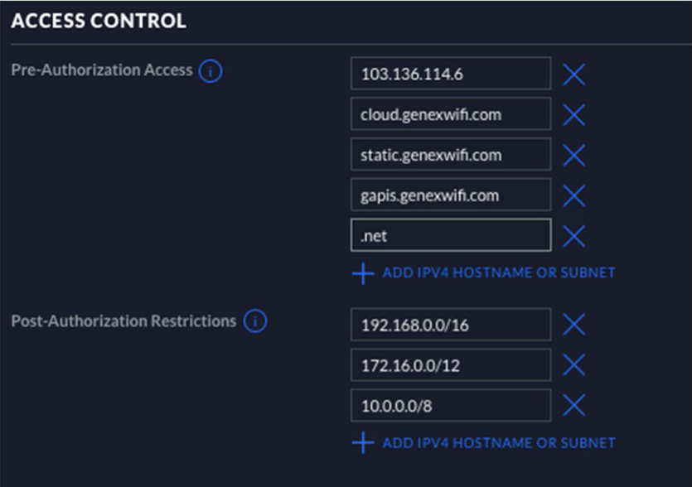Remove static.genexwifi.com from the list
Image resolution: width=692 pixels, height=487 pixels.
(x=574, y=155)
